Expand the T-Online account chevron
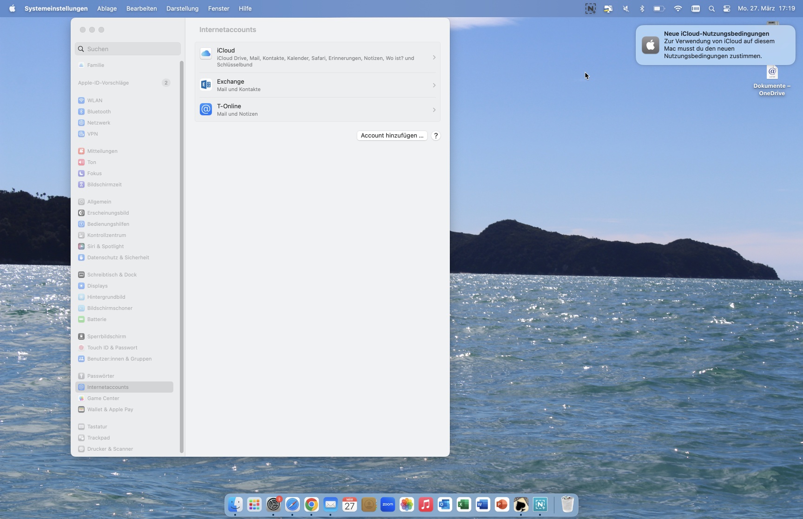The image size is (803, 519). click(434, 110)
